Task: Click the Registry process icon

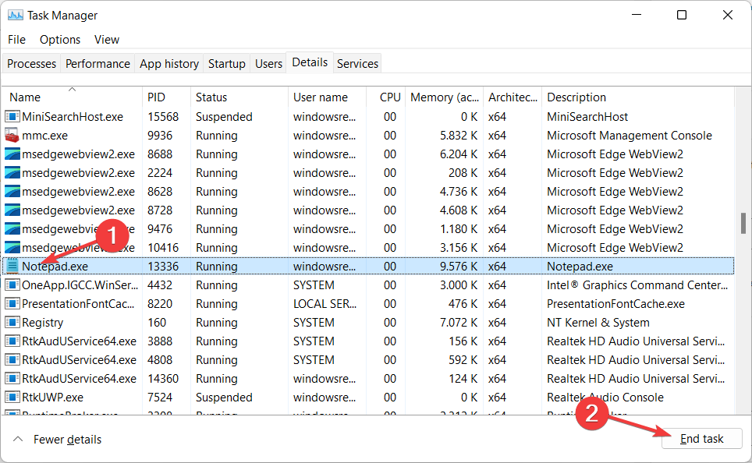Action: pos(12,323)
